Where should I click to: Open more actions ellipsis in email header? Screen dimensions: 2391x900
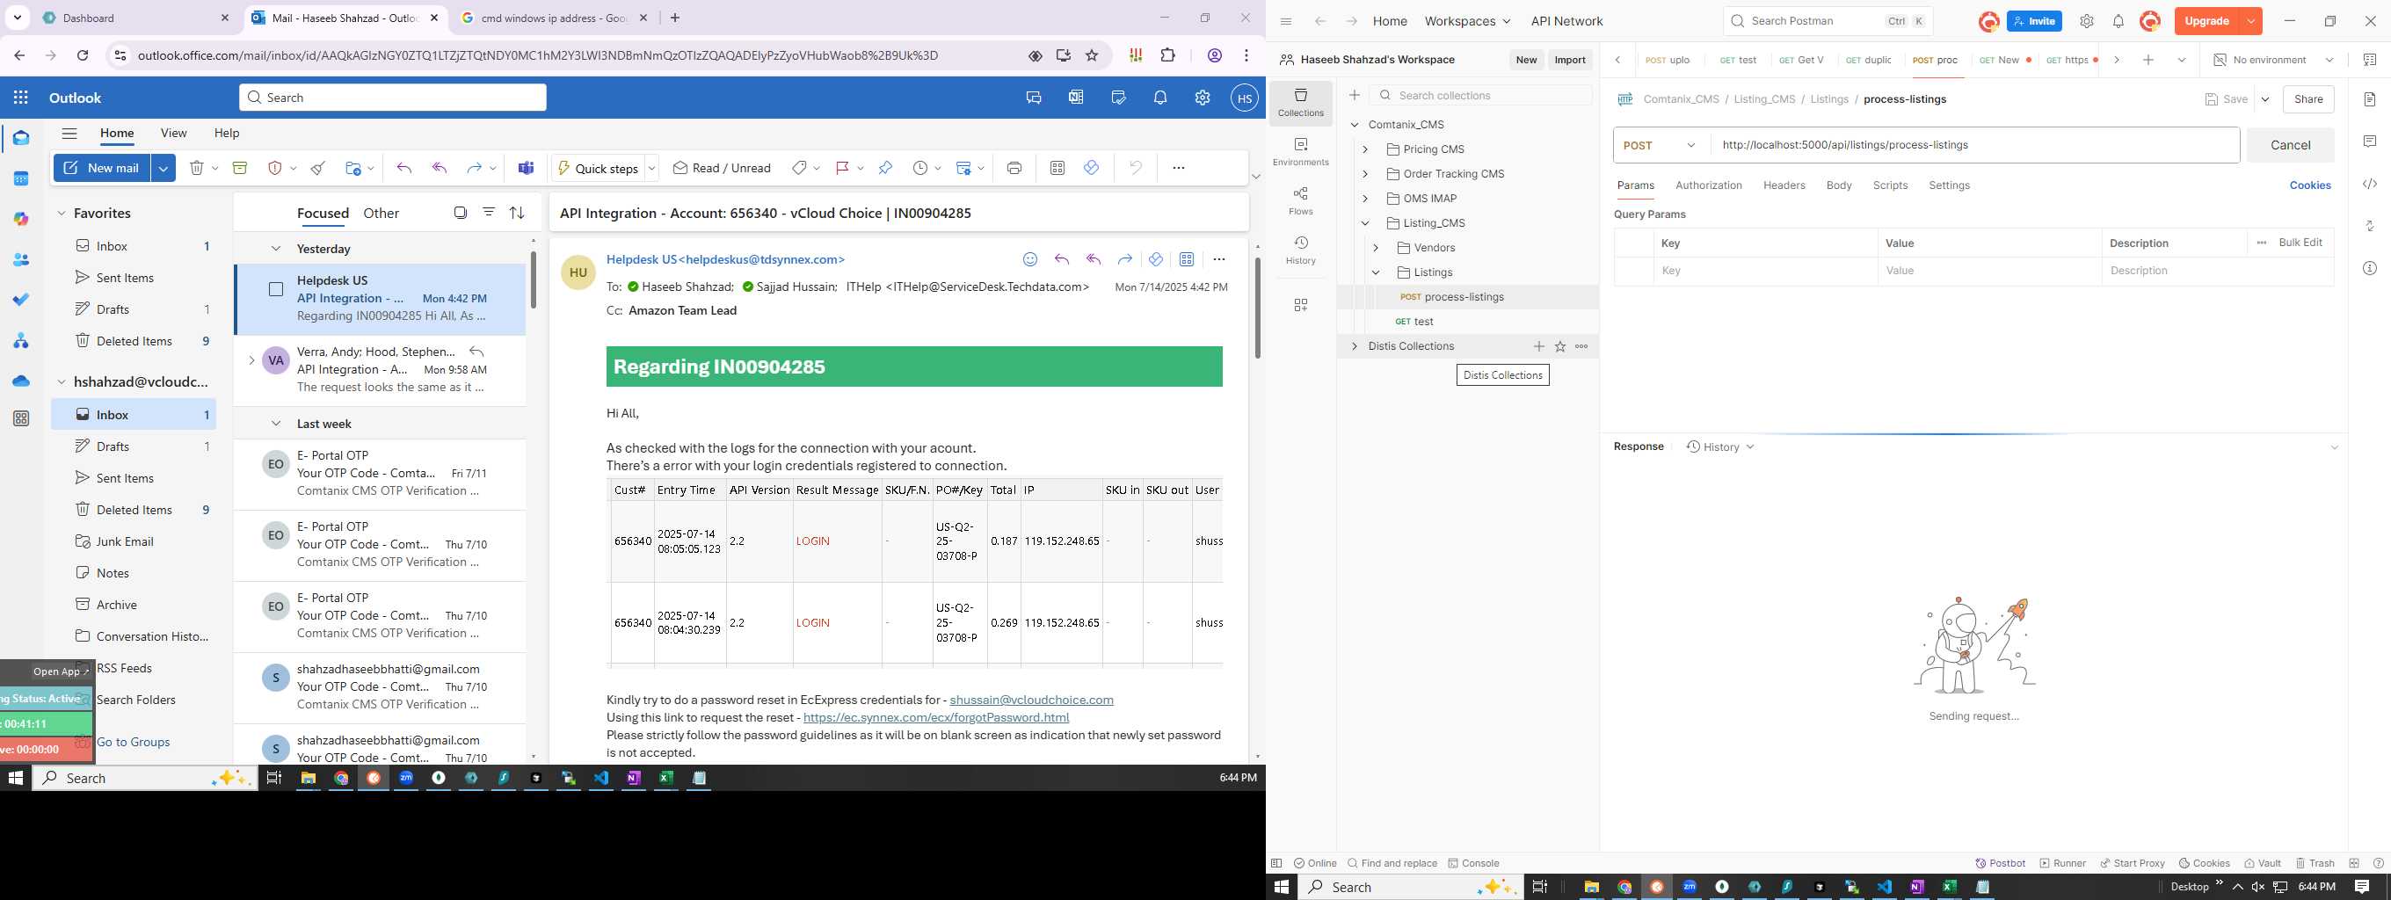click(1218, 260)
